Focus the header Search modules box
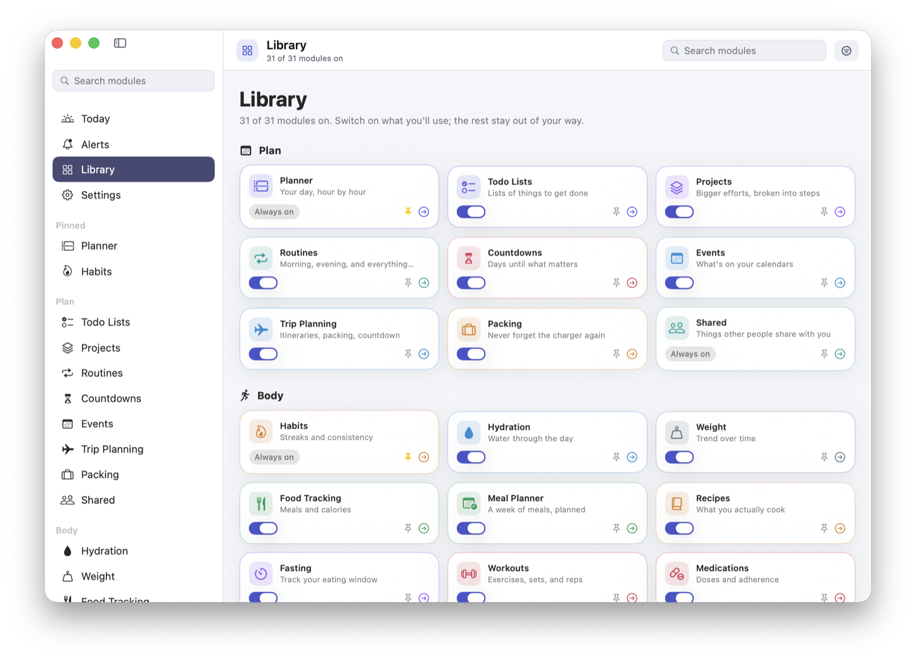The image size is (916, 661). tap(744, 51)
